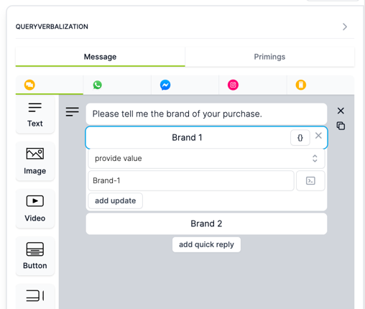The image size is (365, 309).
Task: Click the add update button
Action: coord(116,200)
